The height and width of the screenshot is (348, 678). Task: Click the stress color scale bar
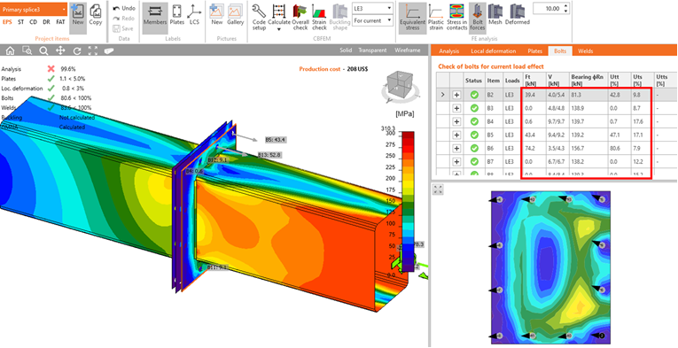(x=408, y=202)
